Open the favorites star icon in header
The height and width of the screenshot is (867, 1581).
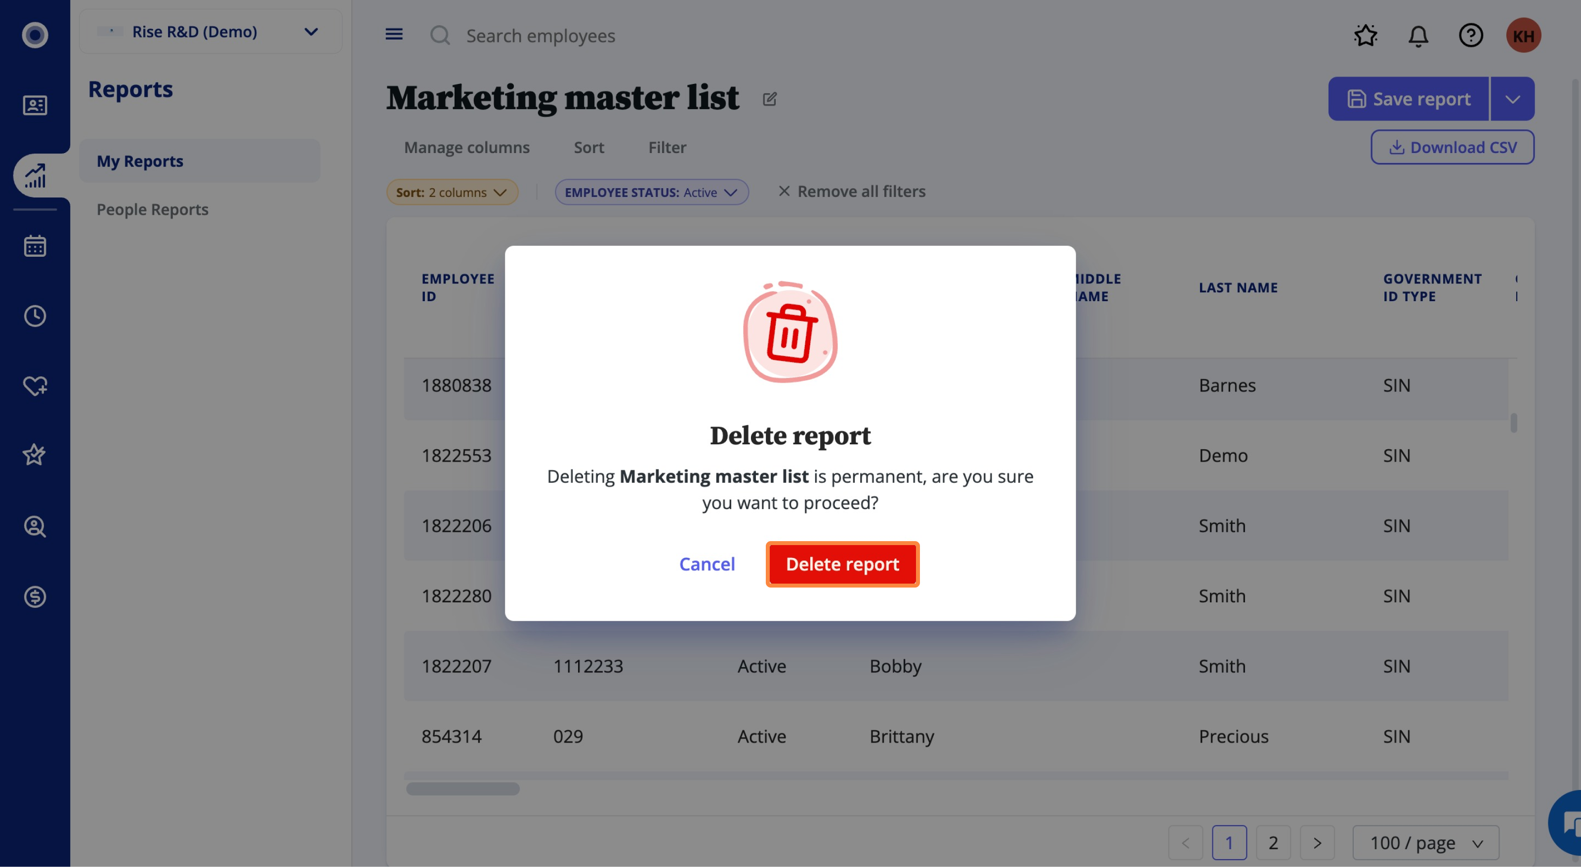(x=1366, y=36)
